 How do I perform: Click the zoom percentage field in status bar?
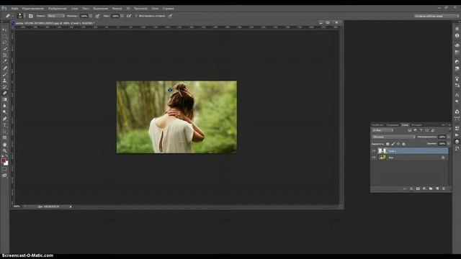(x=17, y=206)
